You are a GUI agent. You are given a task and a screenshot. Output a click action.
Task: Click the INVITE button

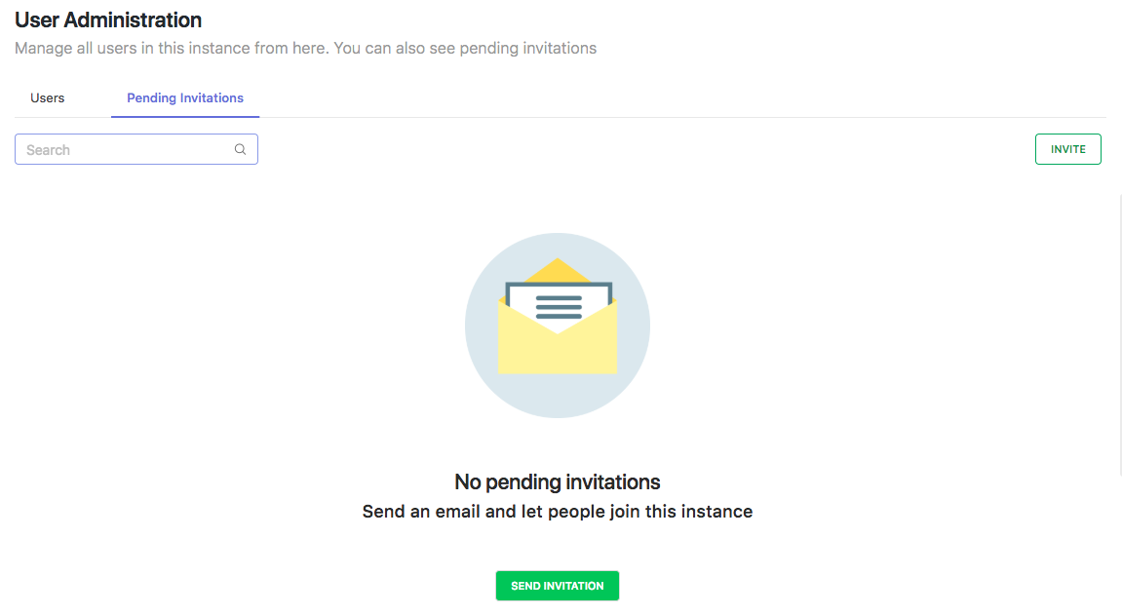point(1067,149)
